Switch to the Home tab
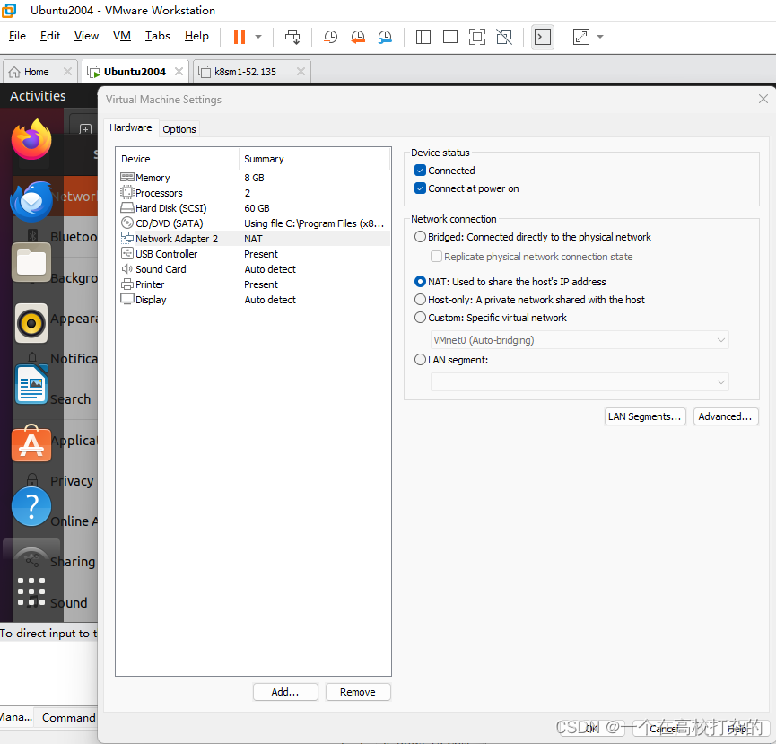 coord(36,72)
